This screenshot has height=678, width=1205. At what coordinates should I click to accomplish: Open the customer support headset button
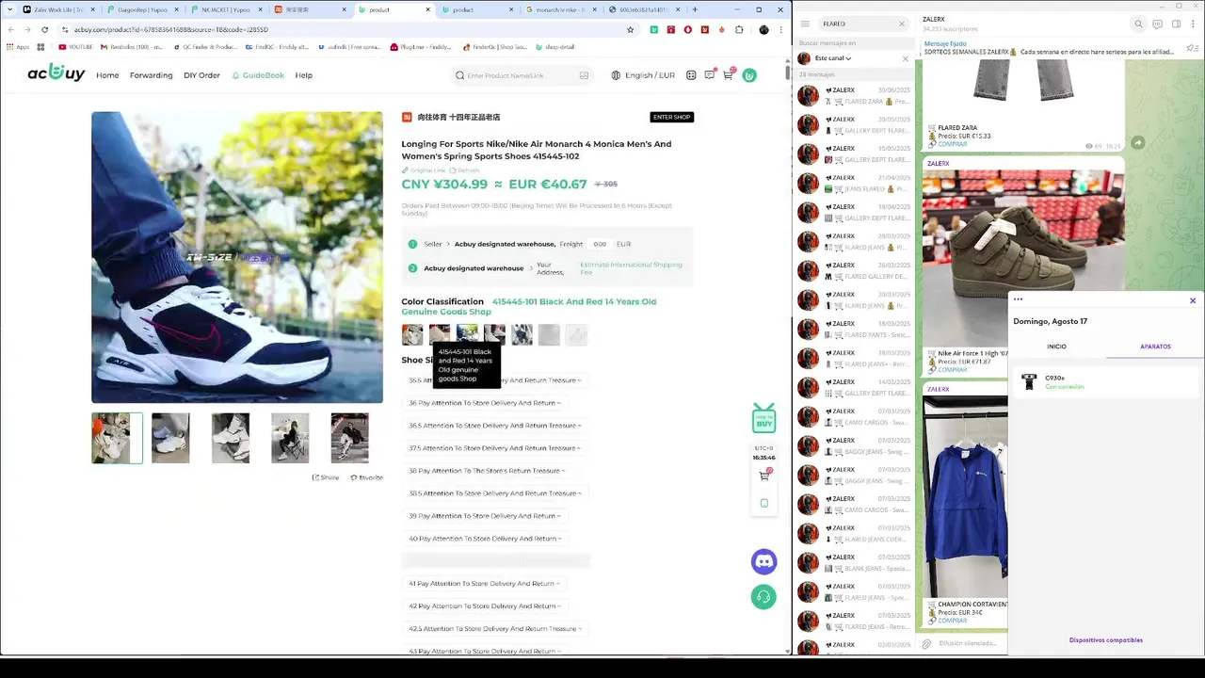point(763,596)
